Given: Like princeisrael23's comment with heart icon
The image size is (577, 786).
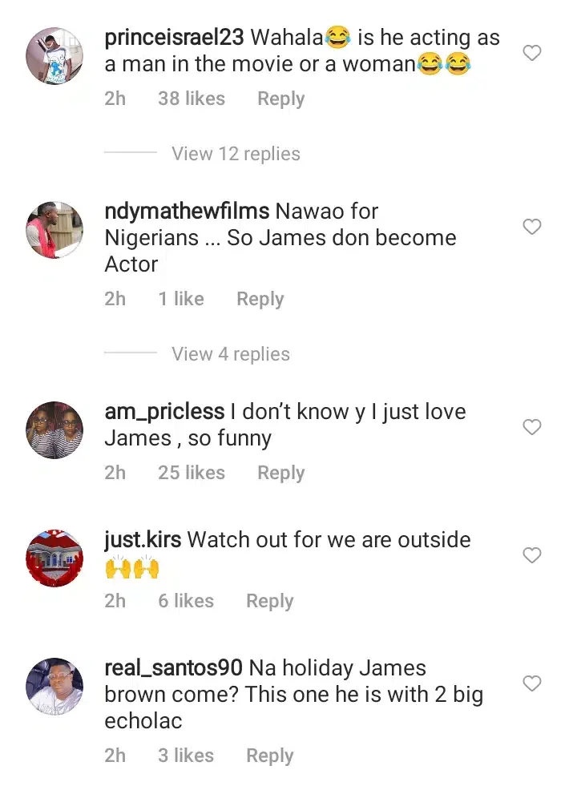Looking at the screenshot, I should 532,53.
